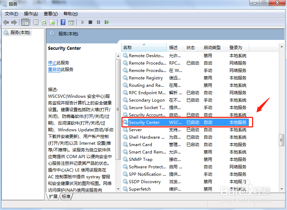Export the services list using the export icon
287x210 pixels.
pyautogui.click(x=52, y=22)
